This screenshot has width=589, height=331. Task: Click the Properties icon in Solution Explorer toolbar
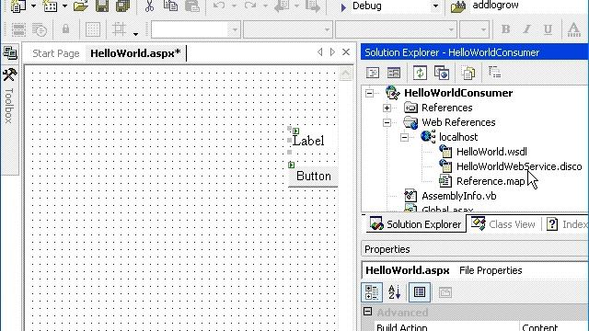(x=495, y=73)
